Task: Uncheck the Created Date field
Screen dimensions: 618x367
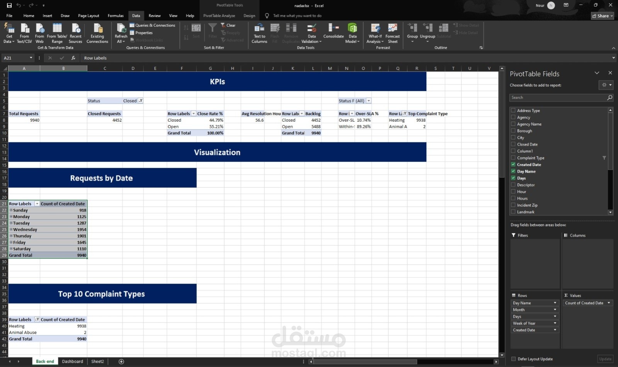Action: 513,165
